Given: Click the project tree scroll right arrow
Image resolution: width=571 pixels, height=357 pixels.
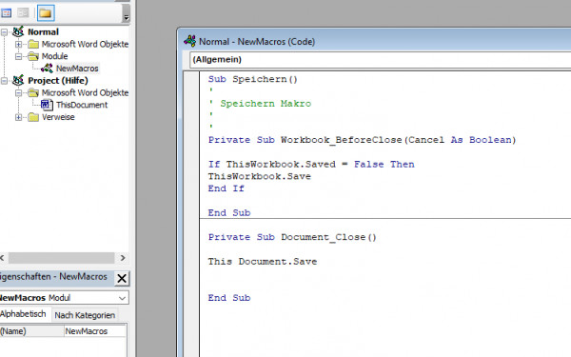Looking at the screenshot, I should pos(123,258).
